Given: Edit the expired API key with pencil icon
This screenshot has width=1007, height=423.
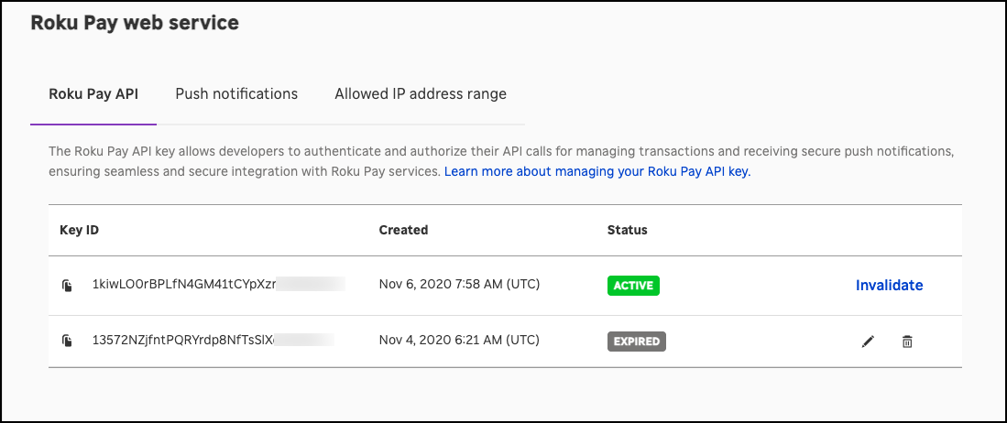Looking at the screenshot, I should coord(868,342).
